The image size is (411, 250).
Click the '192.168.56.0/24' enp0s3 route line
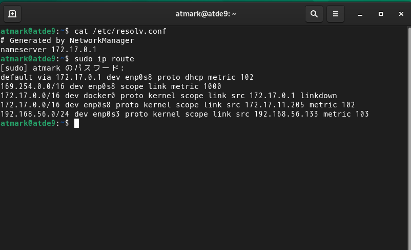click(x=184, y=114)
